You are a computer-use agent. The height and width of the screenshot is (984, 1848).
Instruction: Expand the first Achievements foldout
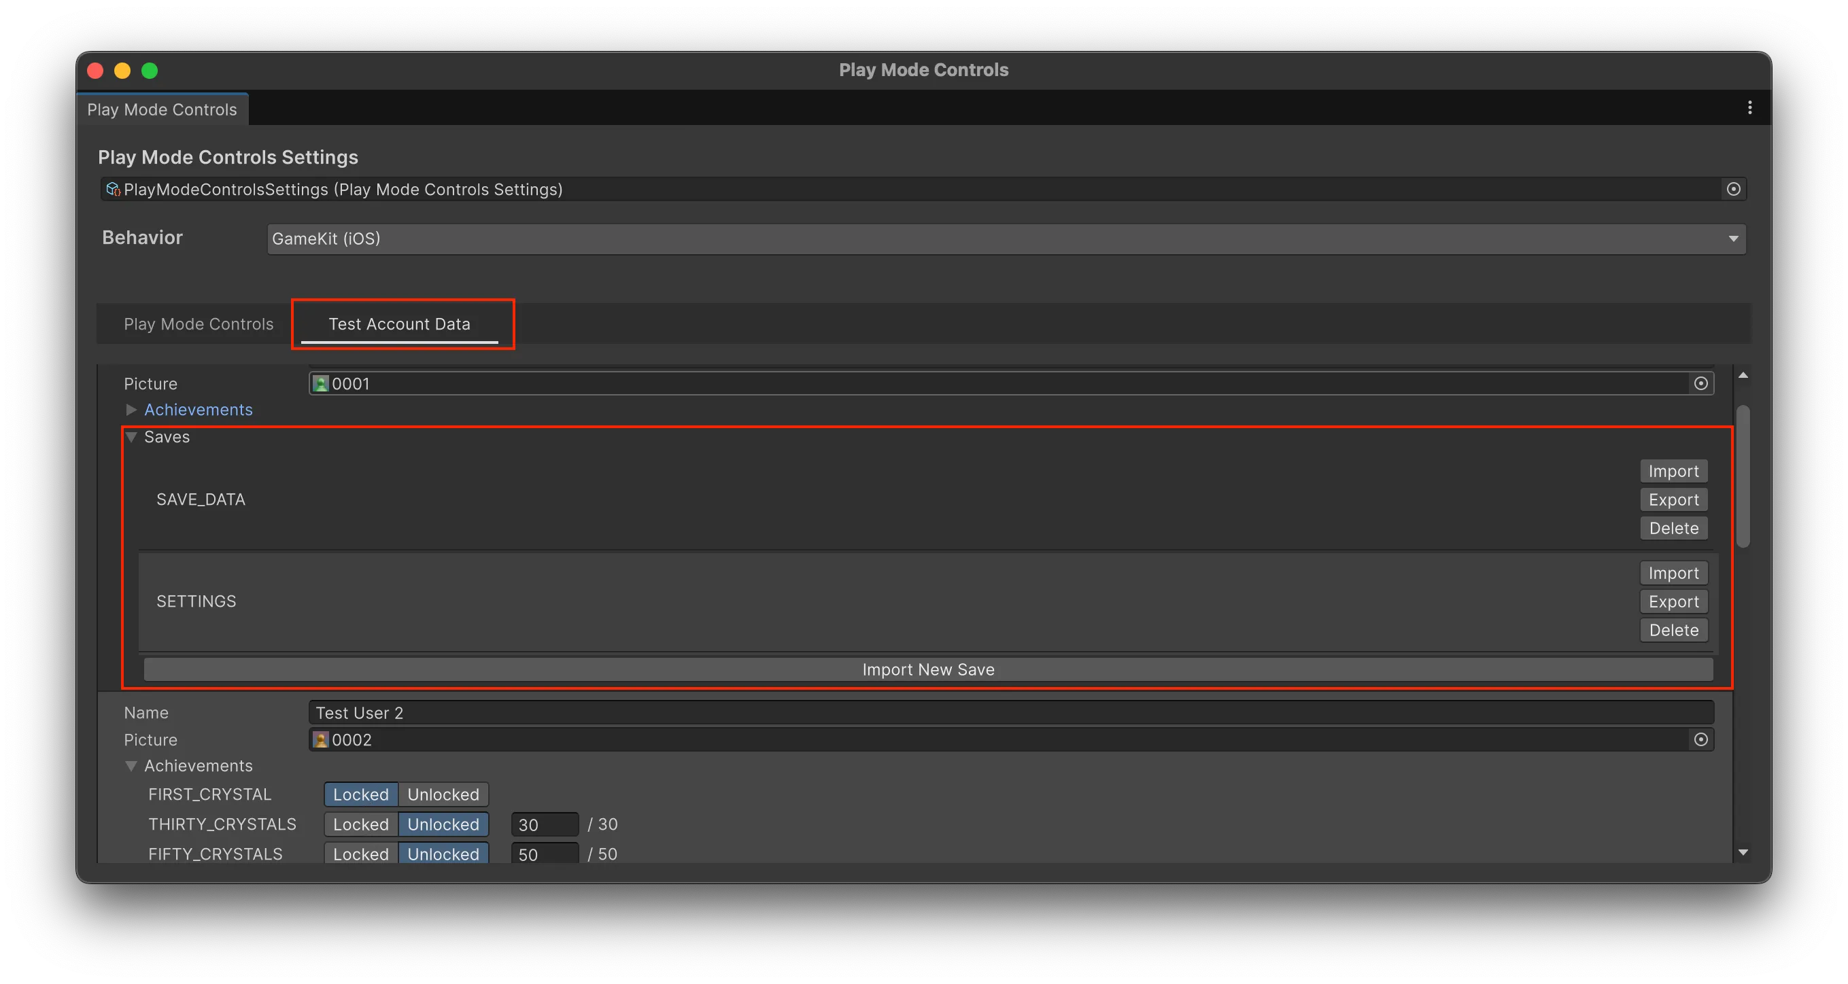pyautogui.click(x=131, y=410)
